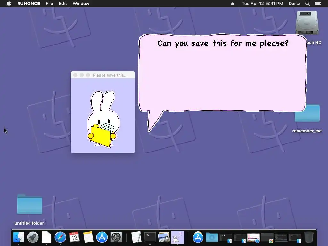Open Spotlight search magnifier
328x246 pixels.
pos(307,4)
